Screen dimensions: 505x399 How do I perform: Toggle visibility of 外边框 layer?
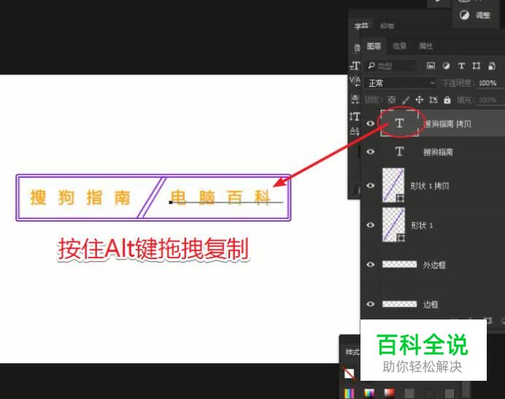371,264
